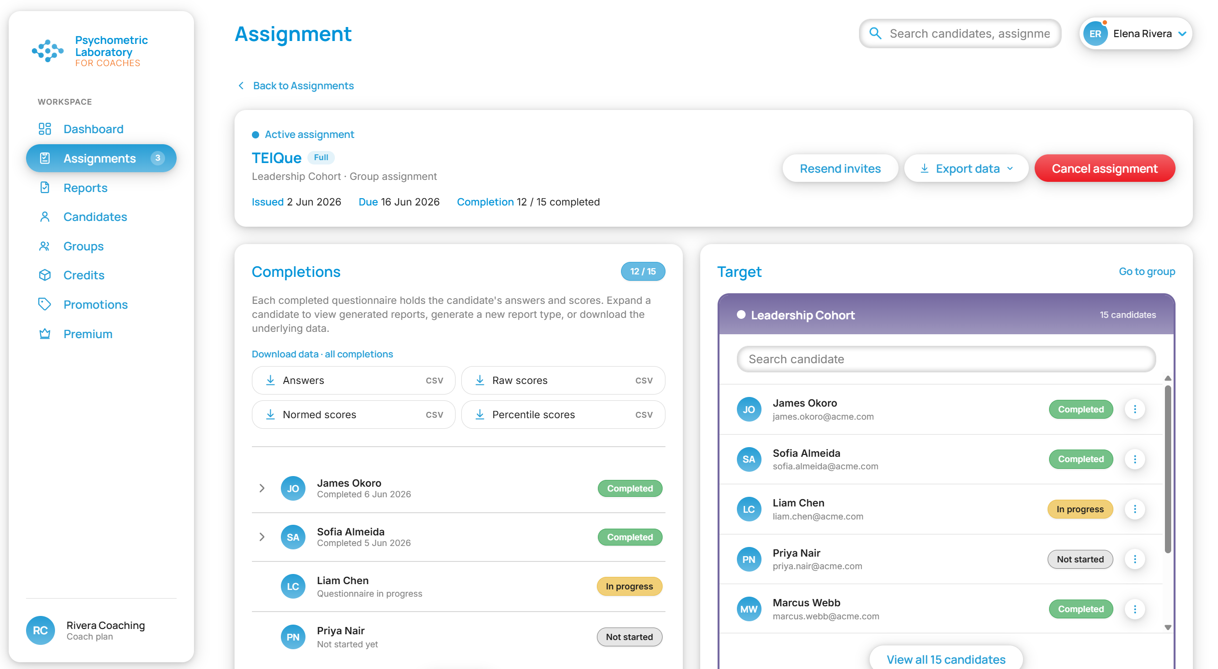Image resolution: width=1218 pixels, height=669 pixels.
Task: Click the RC Rivera Coaching avatar
Action: tap(40, 630)
